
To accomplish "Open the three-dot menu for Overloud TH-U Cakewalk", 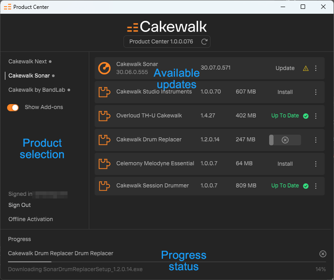I will tap(316, 116).
